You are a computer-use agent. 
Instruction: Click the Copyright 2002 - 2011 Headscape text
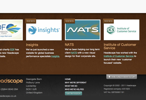pos(120,85)
